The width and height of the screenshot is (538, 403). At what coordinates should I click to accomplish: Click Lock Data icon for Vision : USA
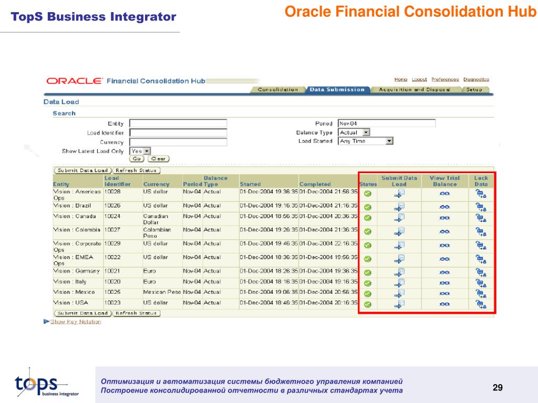481,304
